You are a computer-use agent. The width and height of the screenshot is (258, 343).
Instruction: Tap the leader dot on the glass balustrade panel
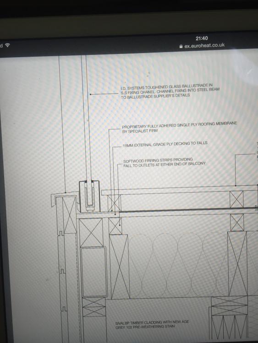(x=90, y=94)
